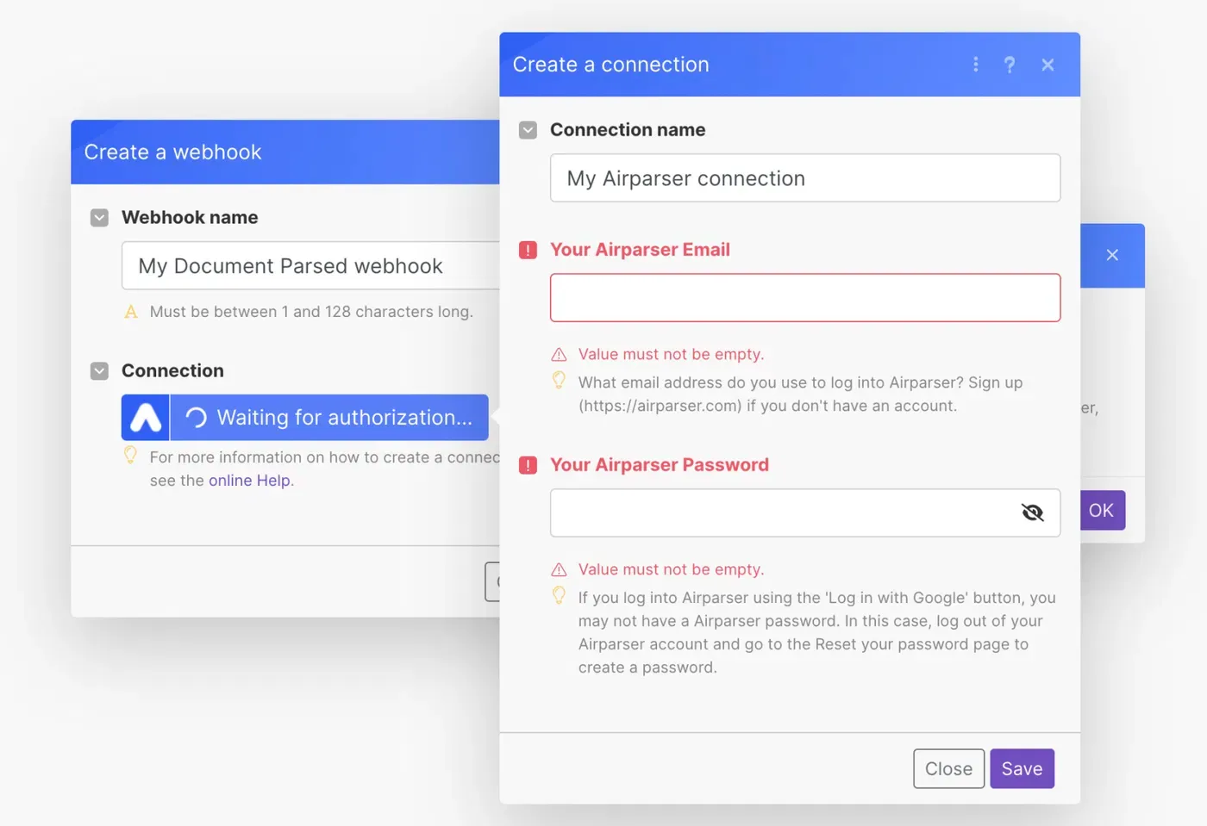Viewport: 1207px width, 826px height.
Task: Collapse the Webhook name section
Action: tap(99, 218)
